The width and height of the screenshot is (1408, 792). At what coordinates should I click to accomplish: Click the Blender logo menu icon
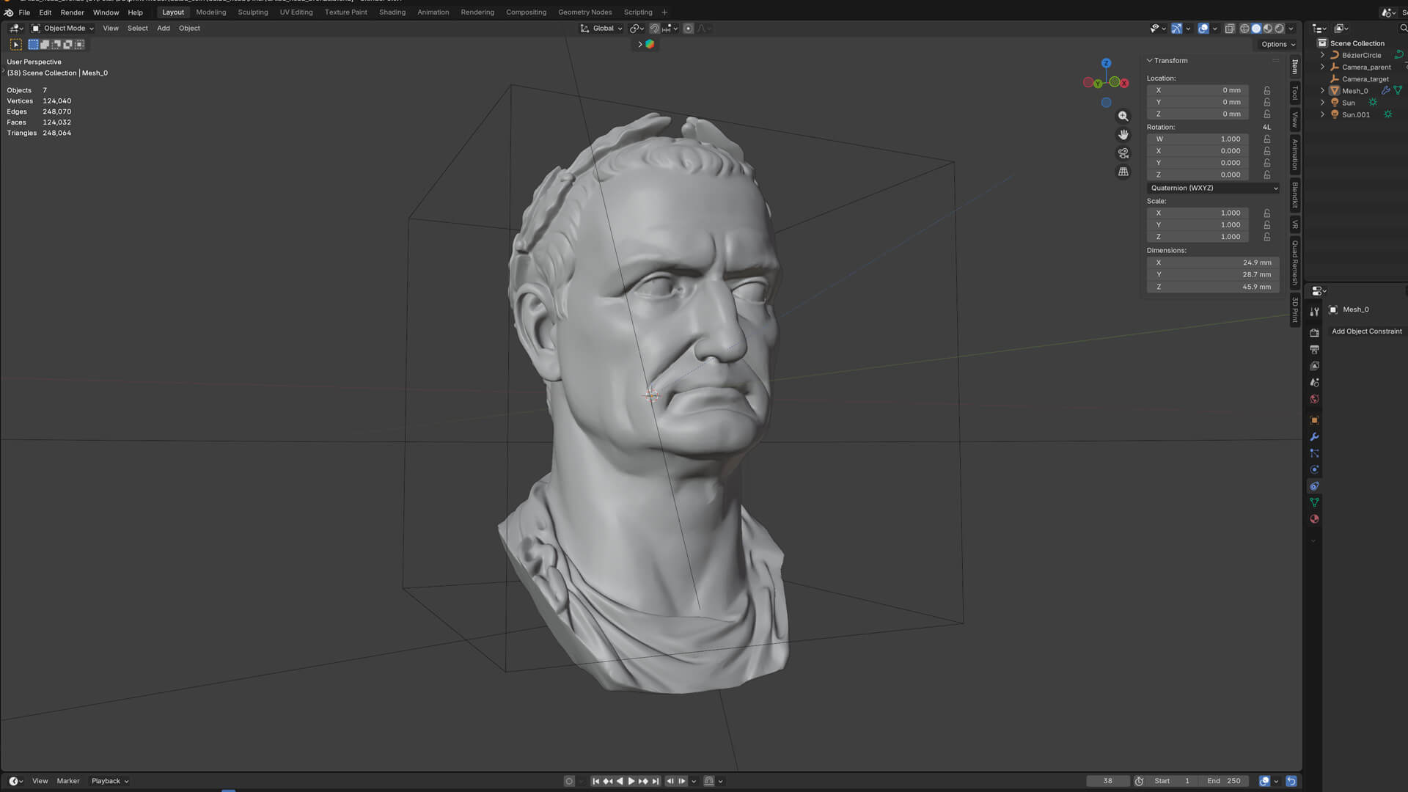(x=9, y=12)
